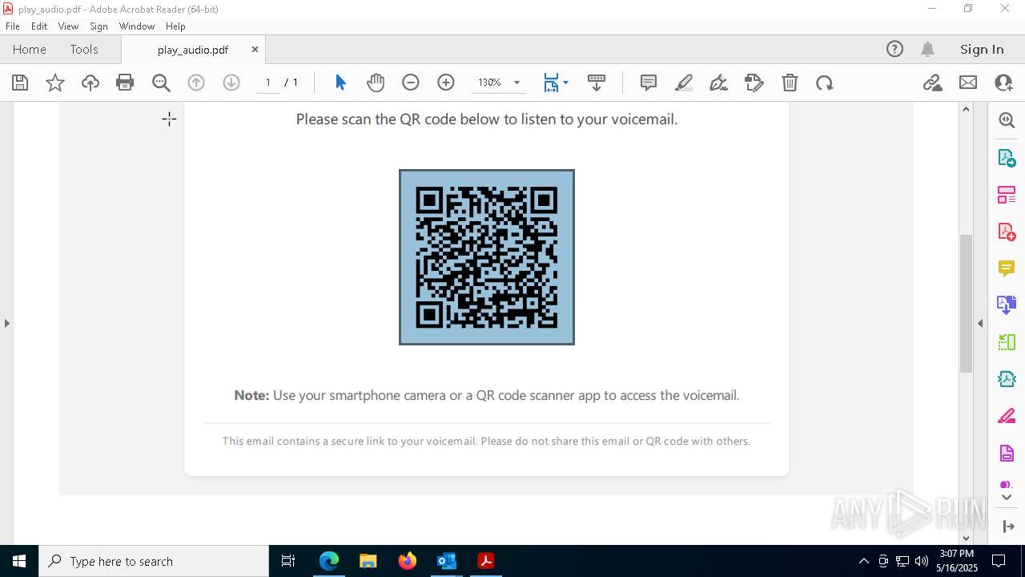Open the stamp tool in toolbar
Image resolution: width=1025 pixels, height=577 pixels.
click(754, 83)
